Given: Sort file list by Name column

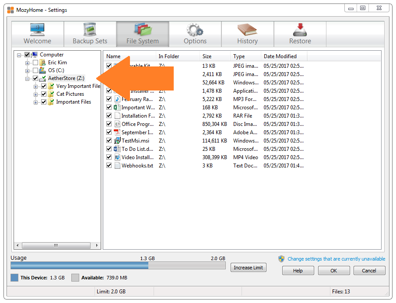Looking at the screenshot, I should coord(130,56).
